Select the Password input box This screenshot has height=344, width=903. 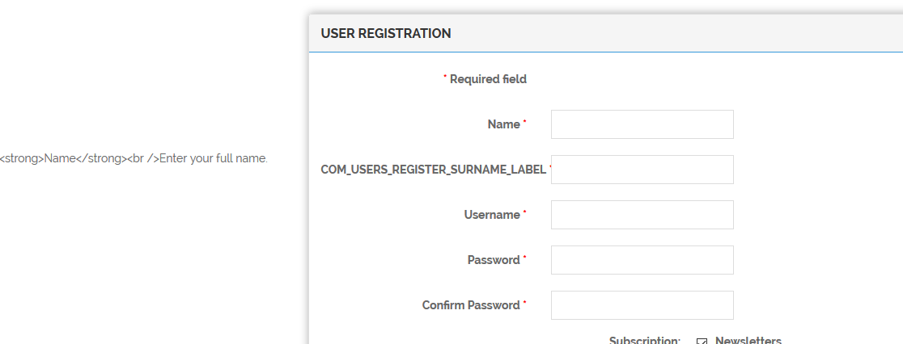(642, 260)
